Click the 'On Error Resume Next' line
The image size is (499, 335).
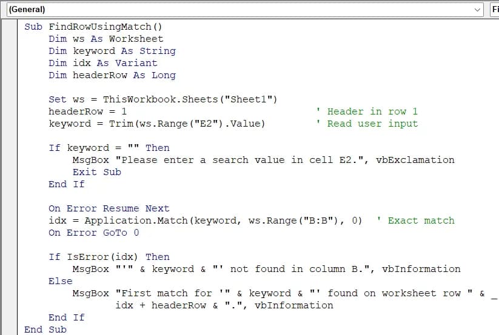[109, 208]
